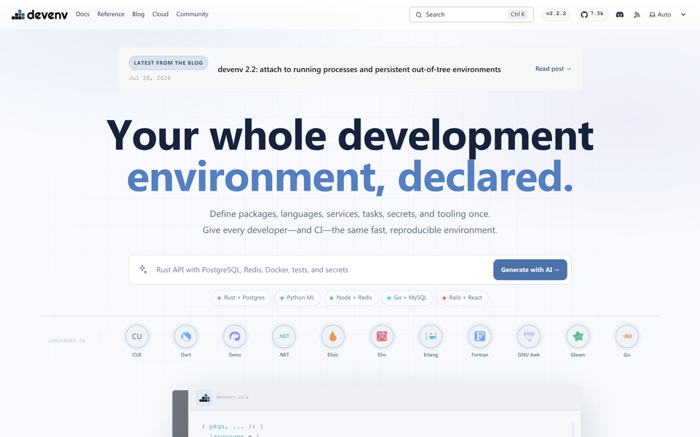The width and height of the screenshot is (700, 437).
Task: Click the search magnifier icon
Action: pyautogui.click(x=419, y=15)
